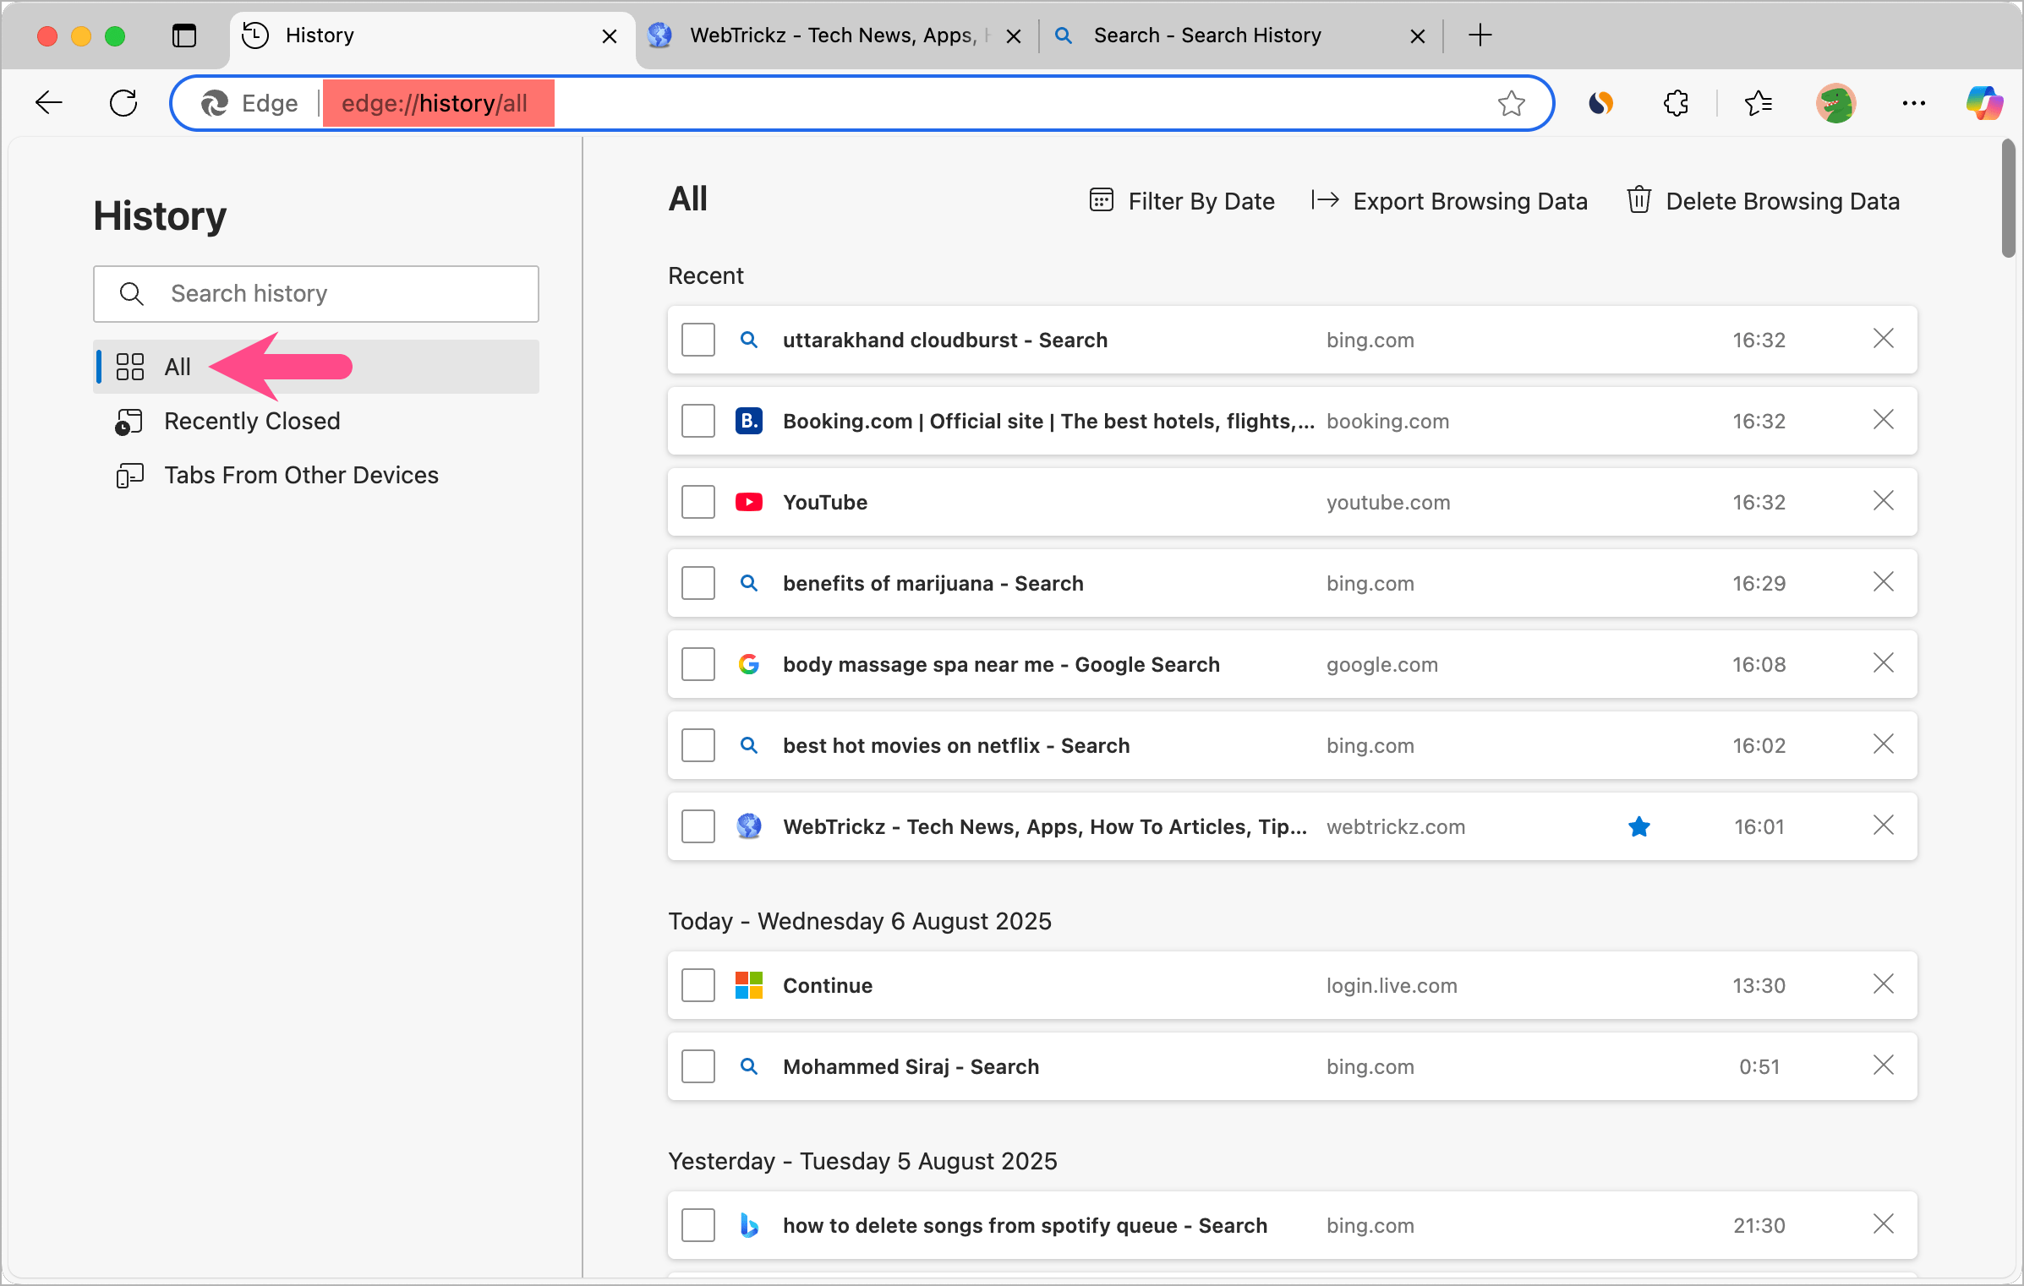The image size is (2024, 1286).
Task: Select Recently Closed in the sidebar
Action: [x=251, y=421]
